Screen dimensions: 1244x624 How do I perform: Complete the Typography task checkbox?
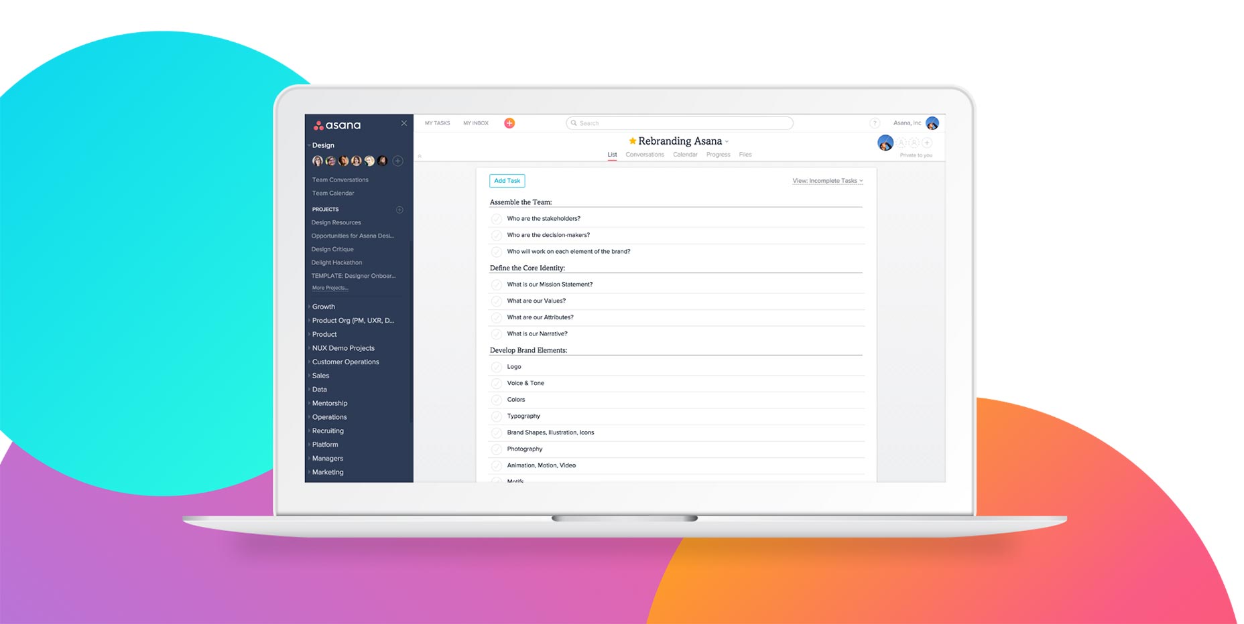tap(497, 416)
